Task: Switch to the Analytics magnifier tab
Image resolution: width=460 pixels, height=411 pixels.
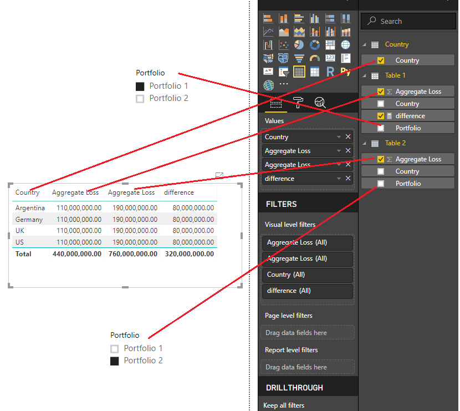Action: [320, 103]
